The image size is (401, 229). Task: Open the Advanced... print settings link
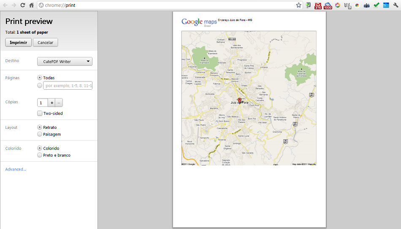tap(16, 169)
